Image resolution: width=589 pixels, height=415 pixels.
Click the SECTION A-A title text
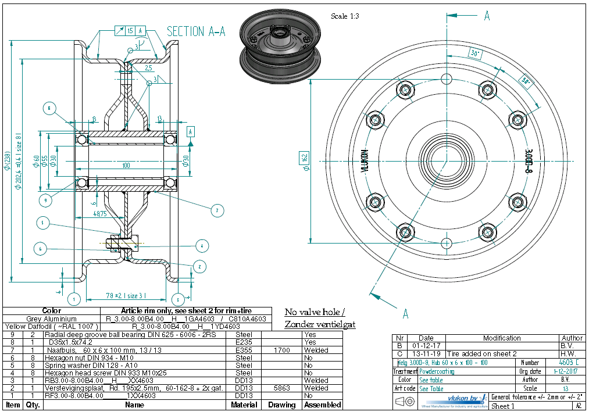point(196,31)
